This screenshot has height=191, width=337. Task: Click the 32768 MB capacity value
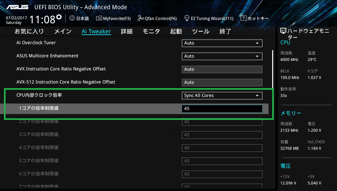point(289,148)
